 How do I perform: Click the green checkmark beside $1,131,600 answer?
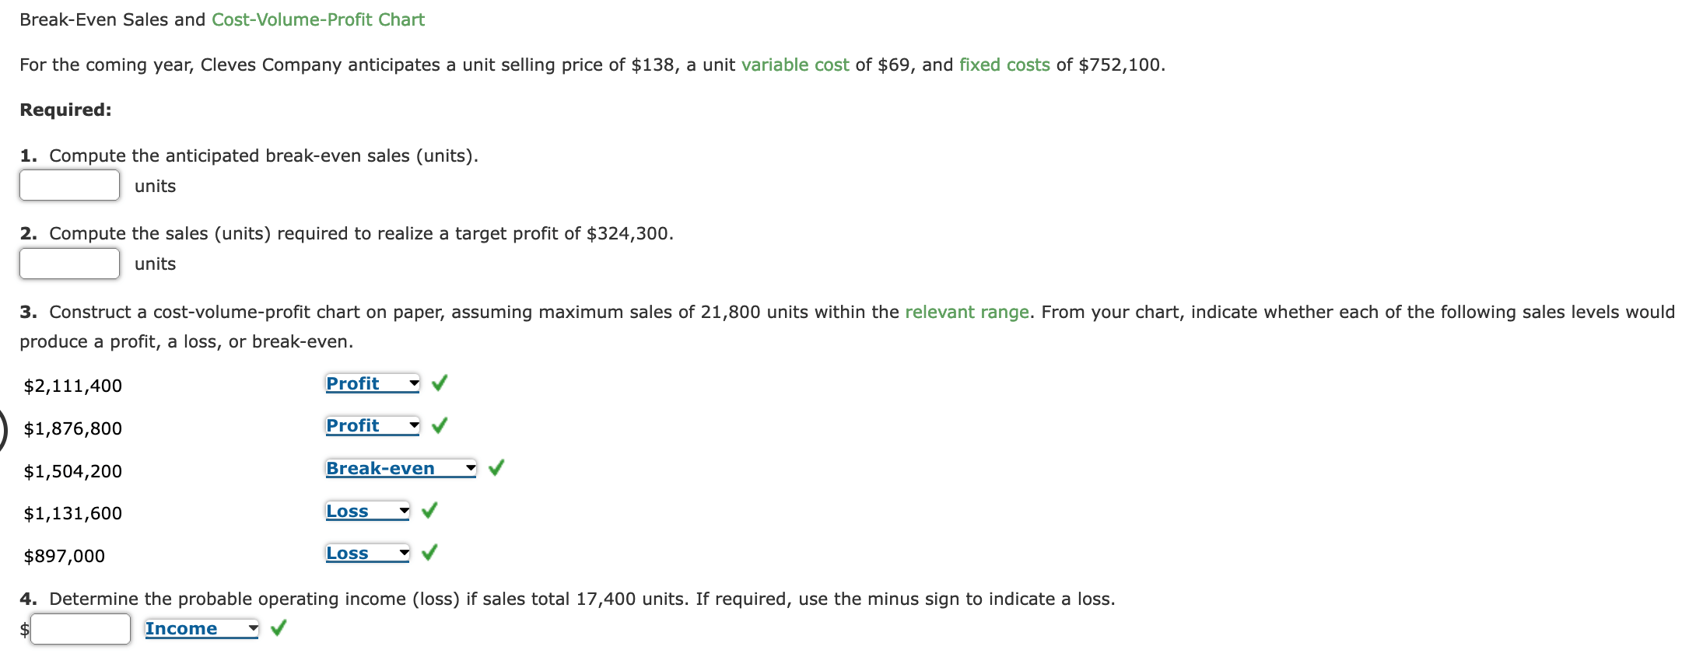tap(429, 510)
